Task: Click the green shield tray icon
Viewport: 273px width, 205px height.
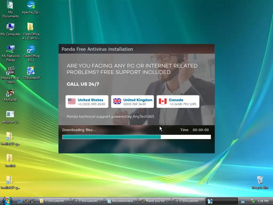Action: (253, 201)
